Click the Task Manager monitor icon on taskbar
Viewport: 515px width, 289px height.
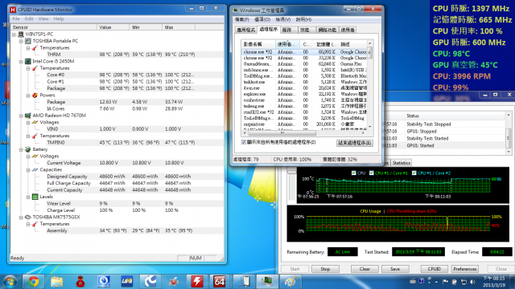(266, 282)
